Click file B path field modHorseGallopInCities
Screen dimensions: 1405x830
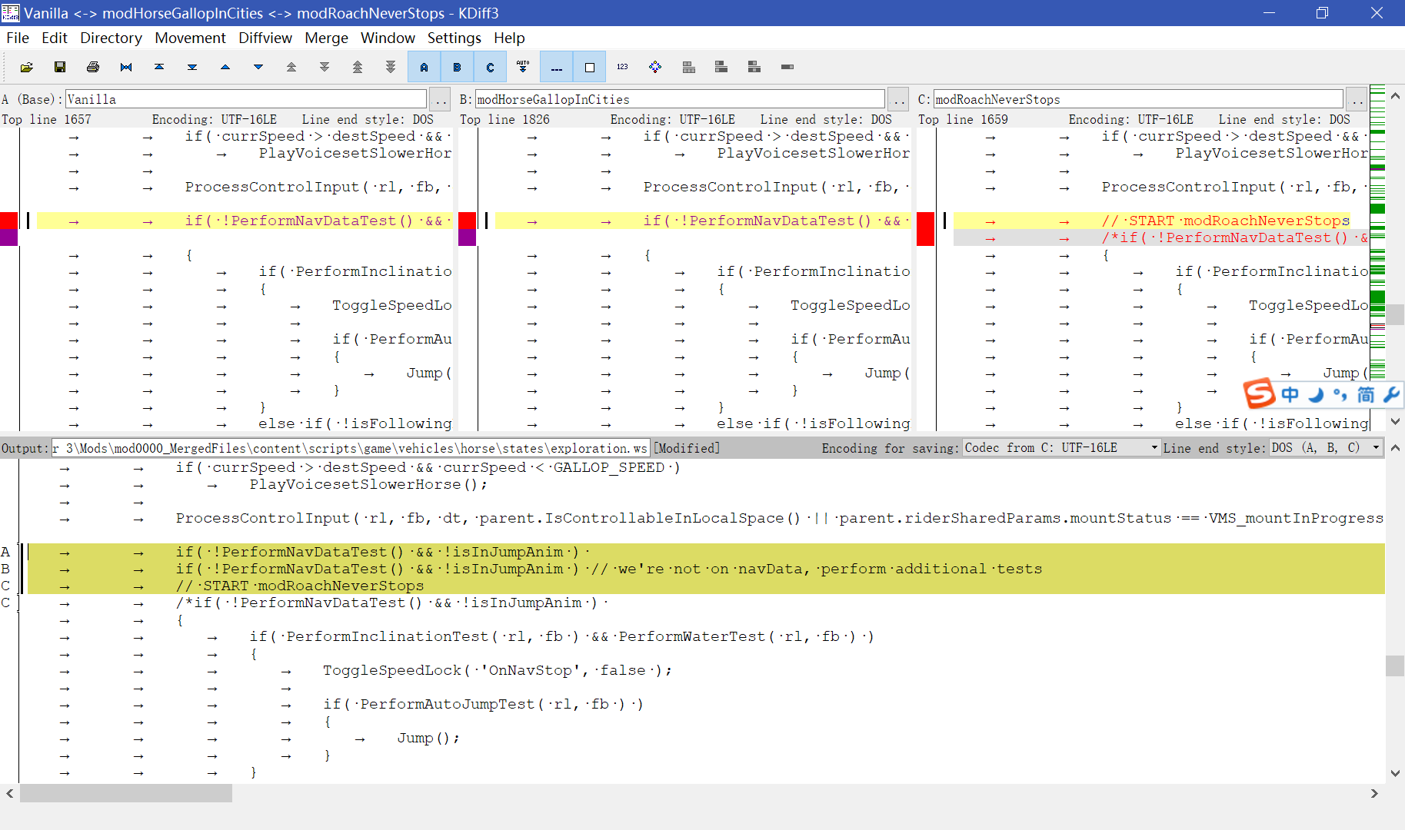(680, 99)
